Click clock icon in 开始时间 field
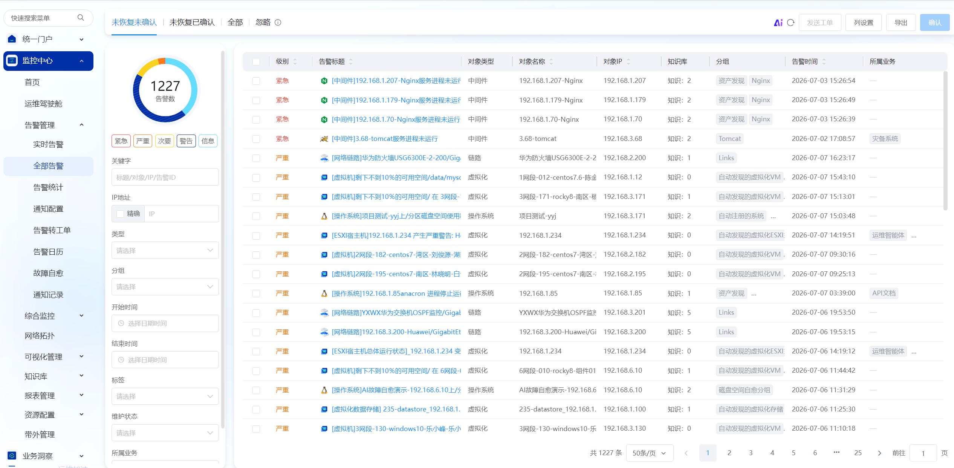954x468 pixels. click(x=121, y=323)
